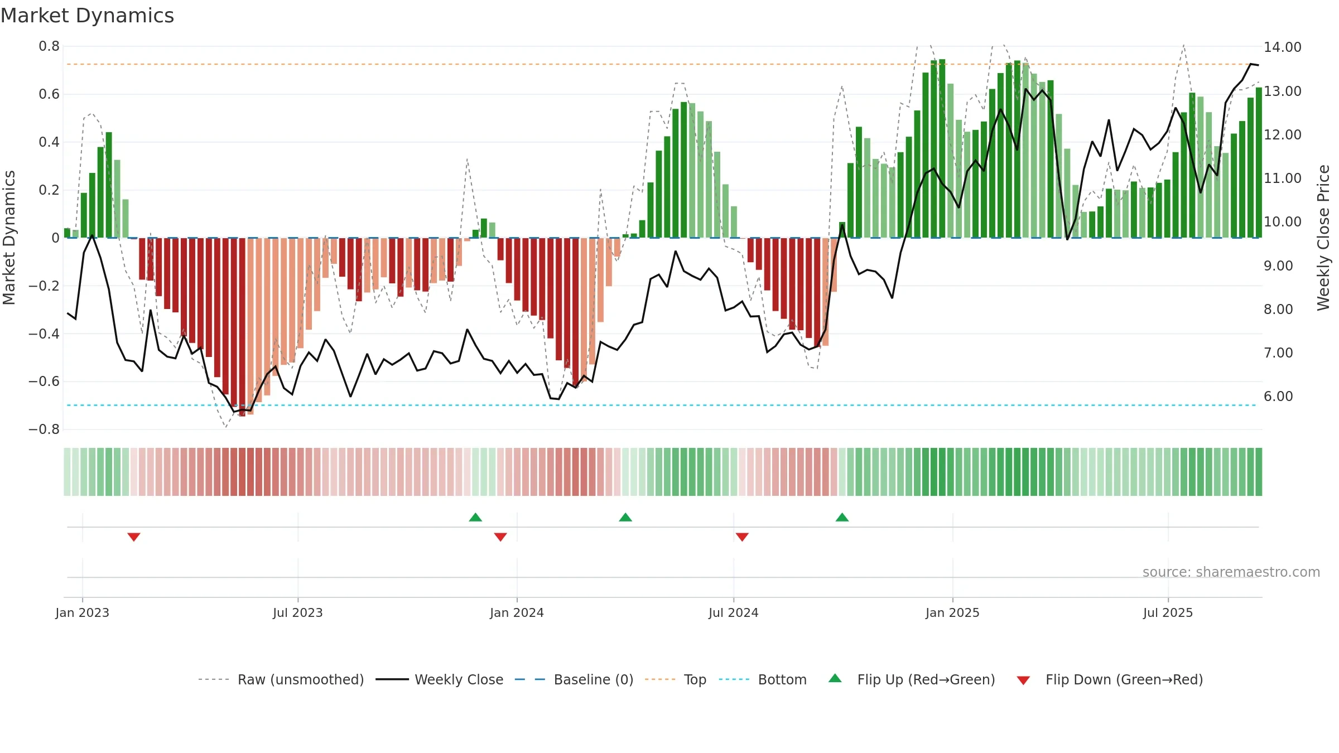Click the source: sharemaestro.com credit

1231,572
